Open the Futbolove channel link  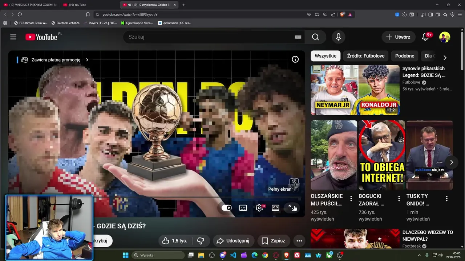coord(411,82)
